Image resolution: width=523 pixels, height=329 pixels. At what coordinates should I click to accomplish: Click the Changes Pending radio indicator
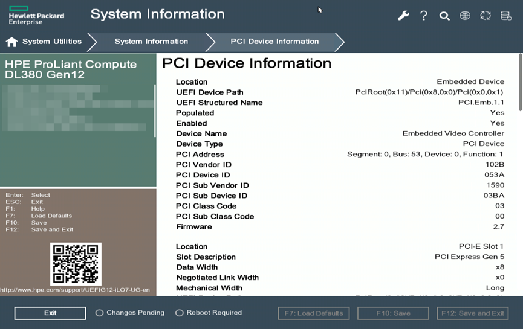(100, 313)
